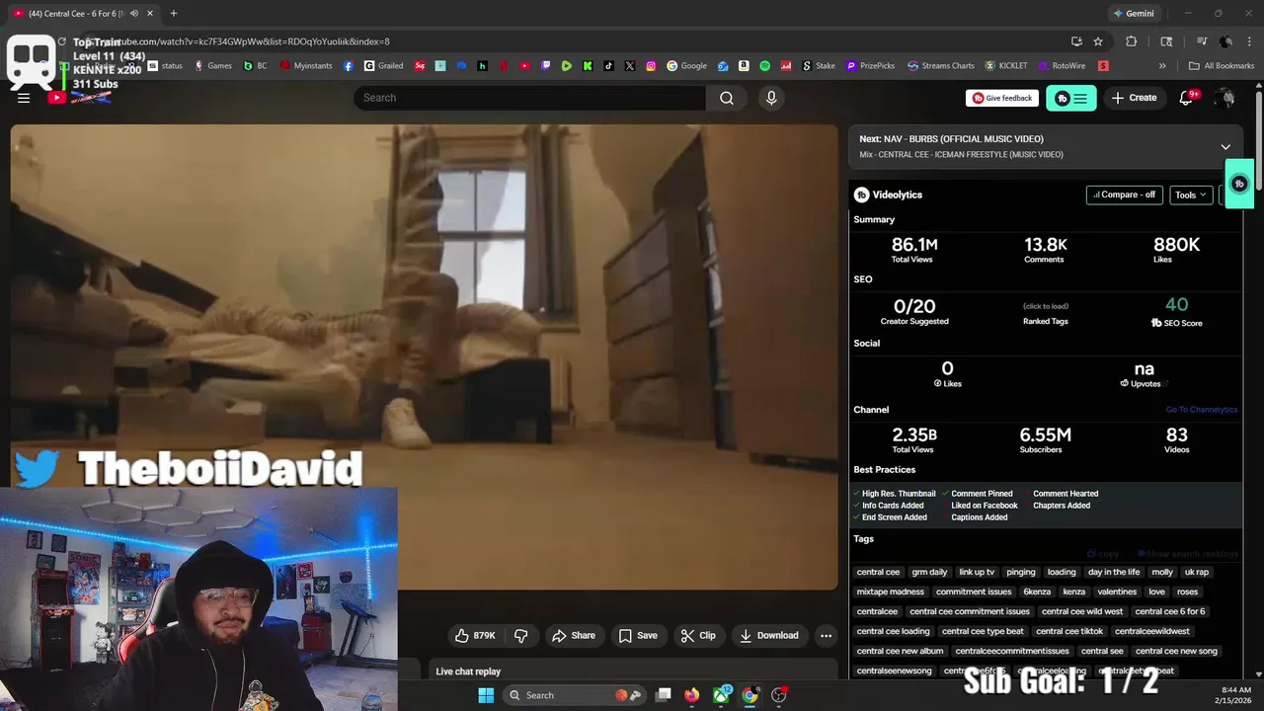Like the video with 879K thumbs up
The width and height of the screenshot is (1264, 711).
point(475,636)
